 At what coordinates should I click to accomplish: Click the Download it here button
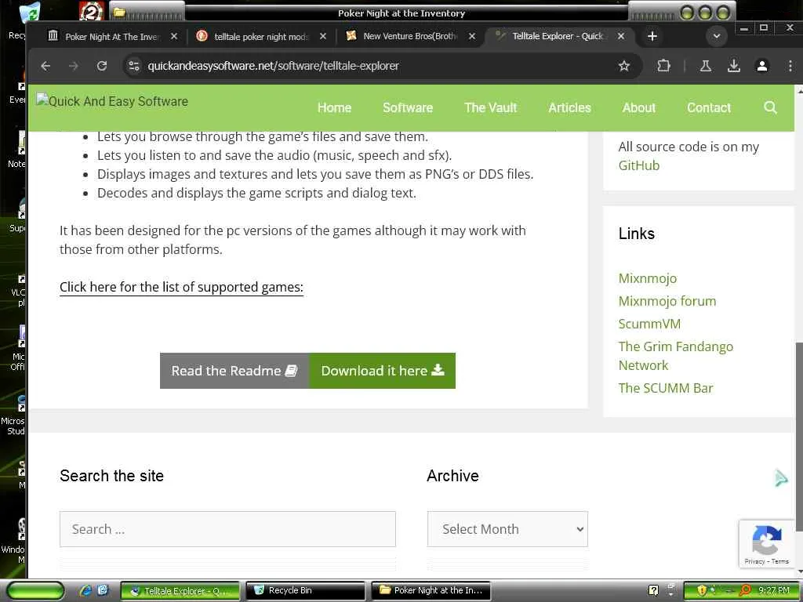click(383, 371)
